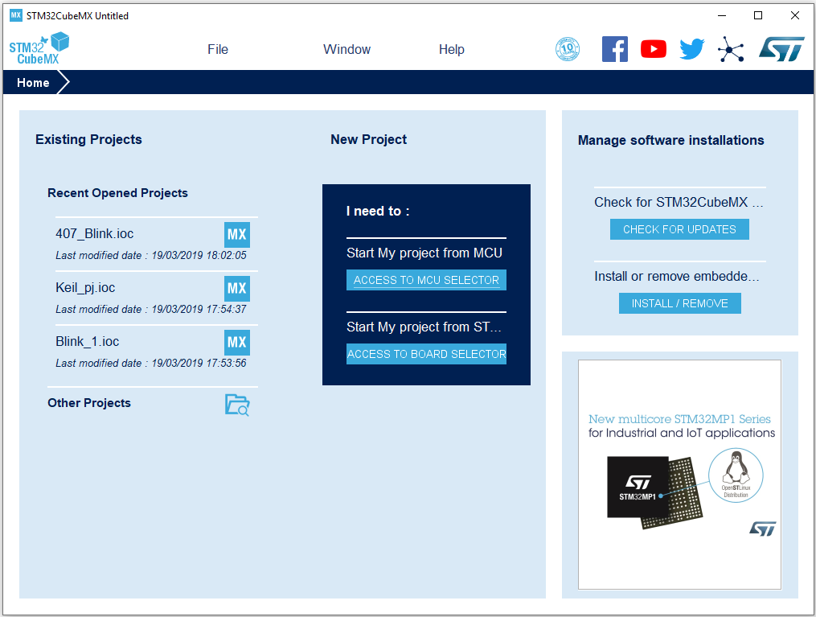Minimize the STM32CubeMX window
The image size is (816, 617).
click(722, 15)
